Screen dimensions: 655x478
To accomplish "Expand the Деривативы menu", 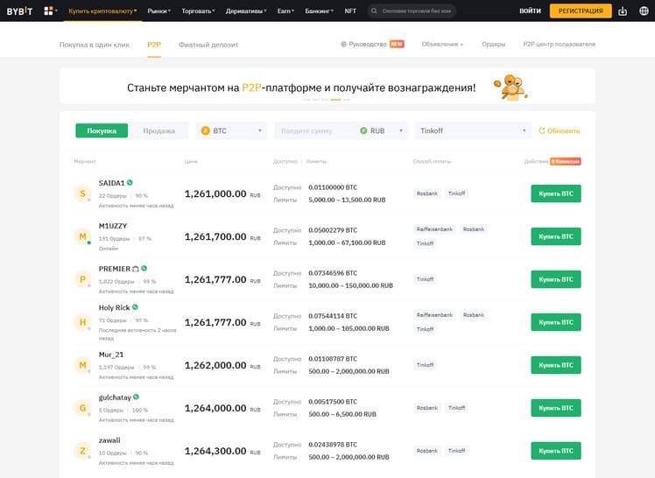I will coord(245,11).
